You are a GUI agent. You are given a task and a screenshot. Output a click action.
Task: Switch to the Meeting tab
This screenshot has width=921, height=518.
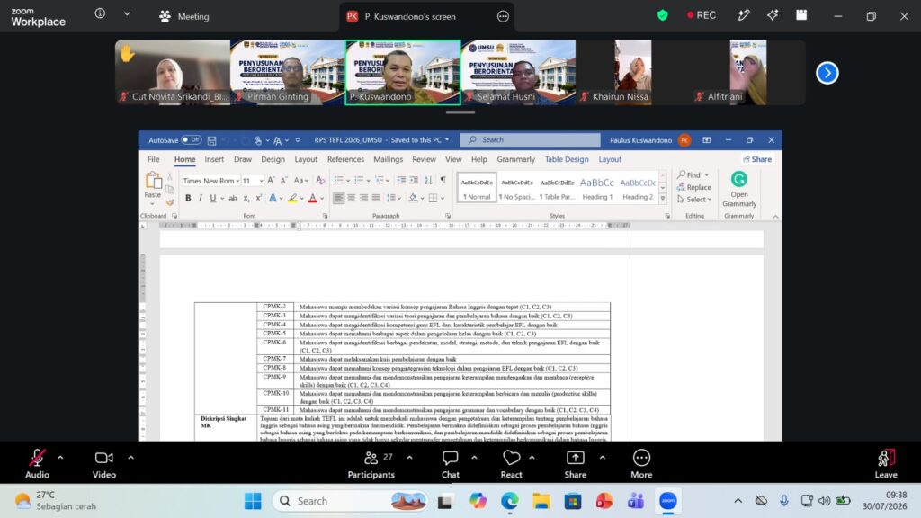point(184,16)
